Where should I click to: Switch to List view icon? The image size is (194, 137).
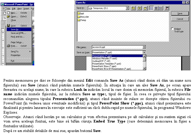point(151,8)
